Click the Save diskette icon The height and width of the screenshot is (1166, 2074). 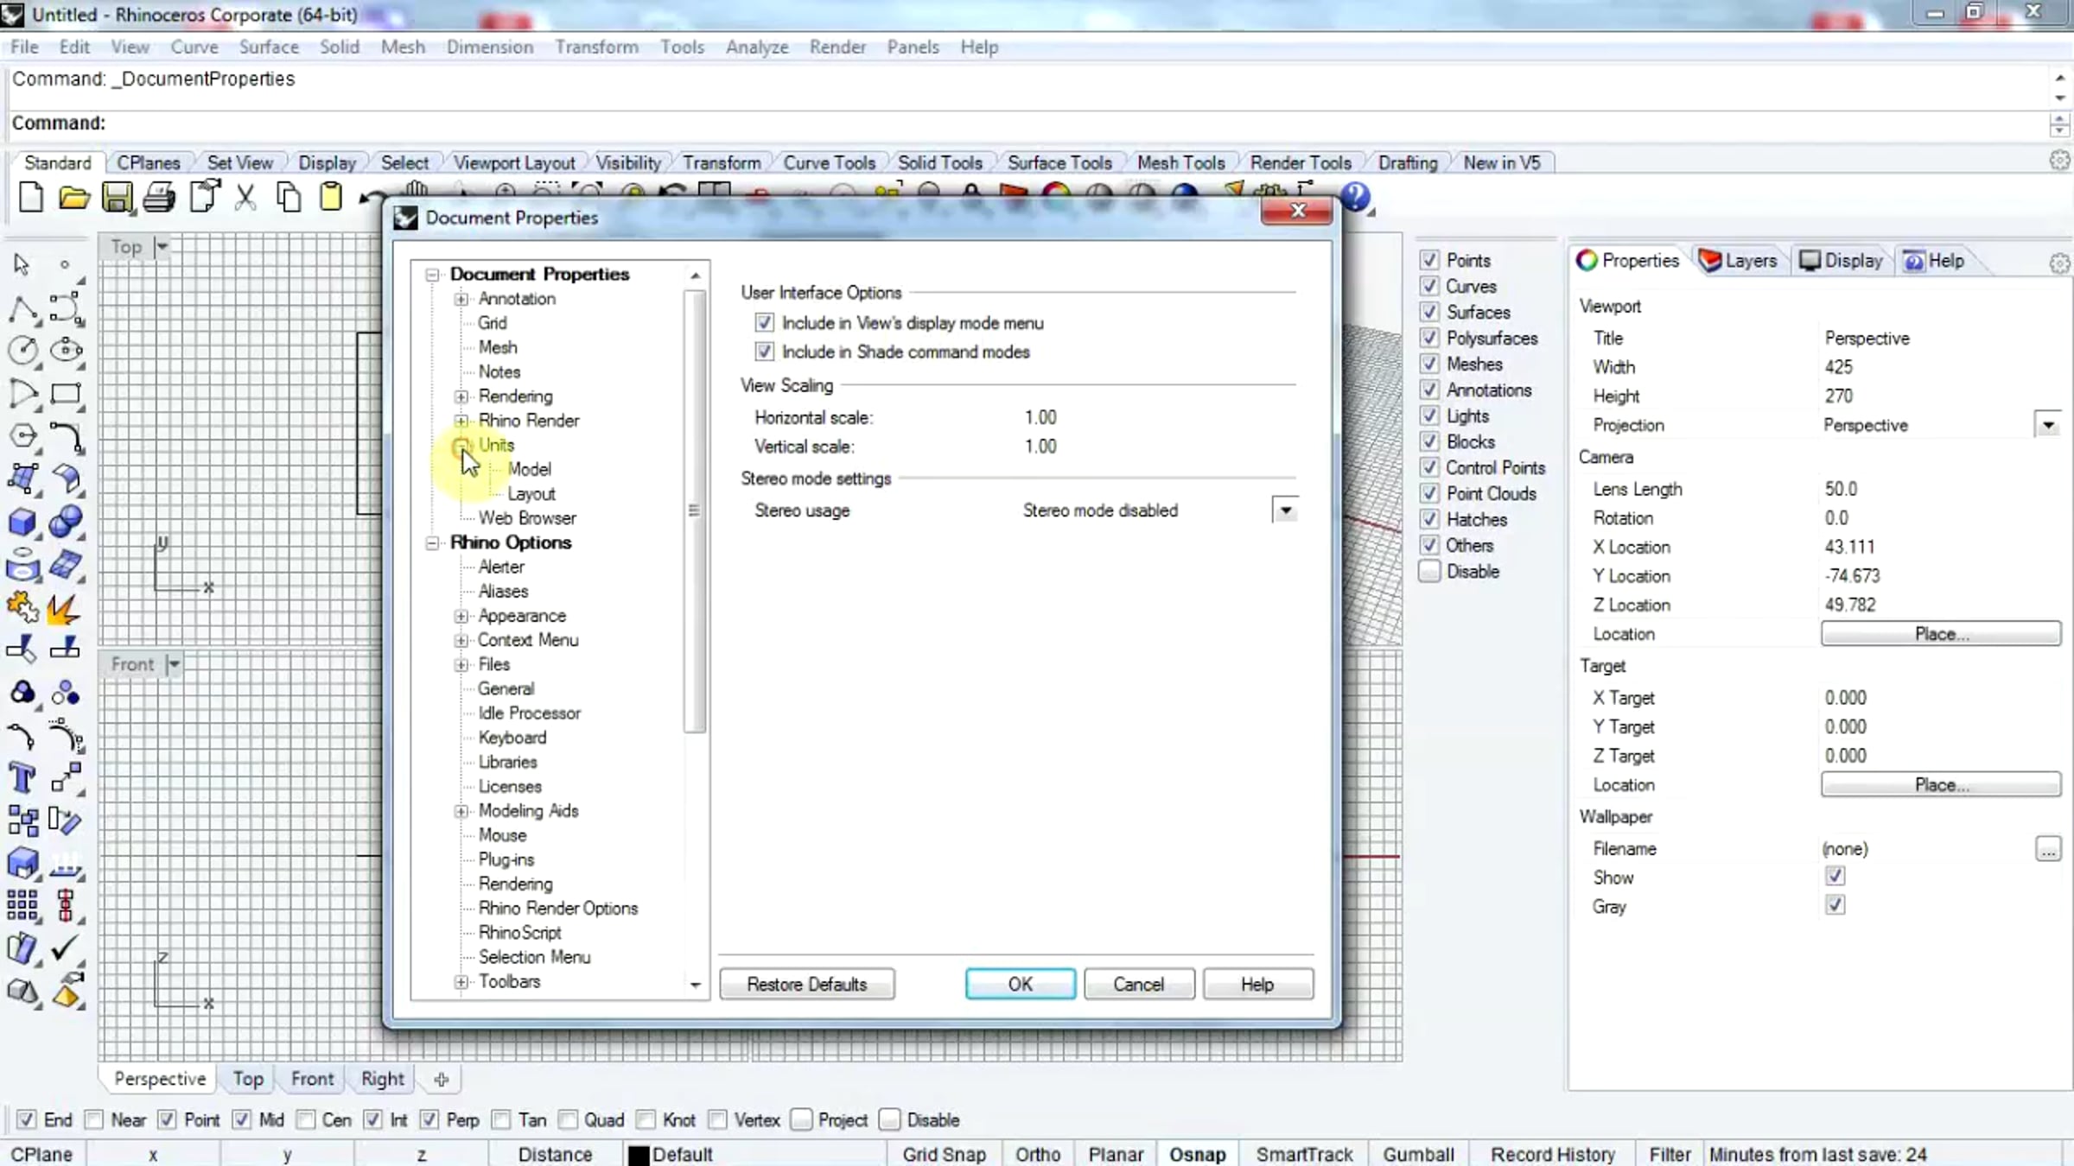pos(117,198)
